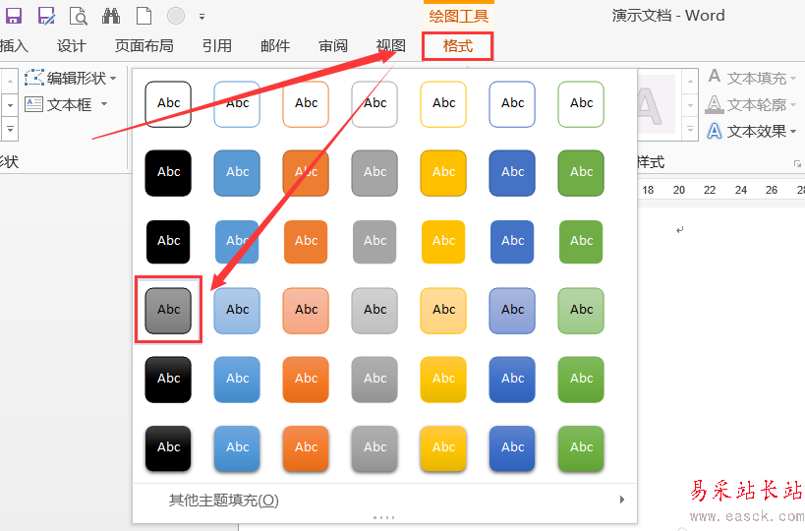
Task: Open Print Preview magnifier icon
Action: click(x=79, y=17)
